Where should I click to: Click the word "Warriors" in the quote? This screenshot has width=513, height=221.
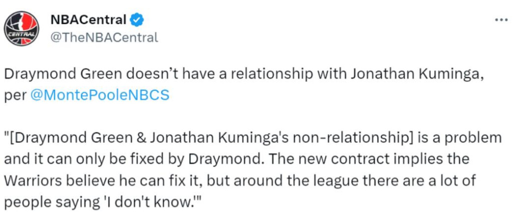33,182
